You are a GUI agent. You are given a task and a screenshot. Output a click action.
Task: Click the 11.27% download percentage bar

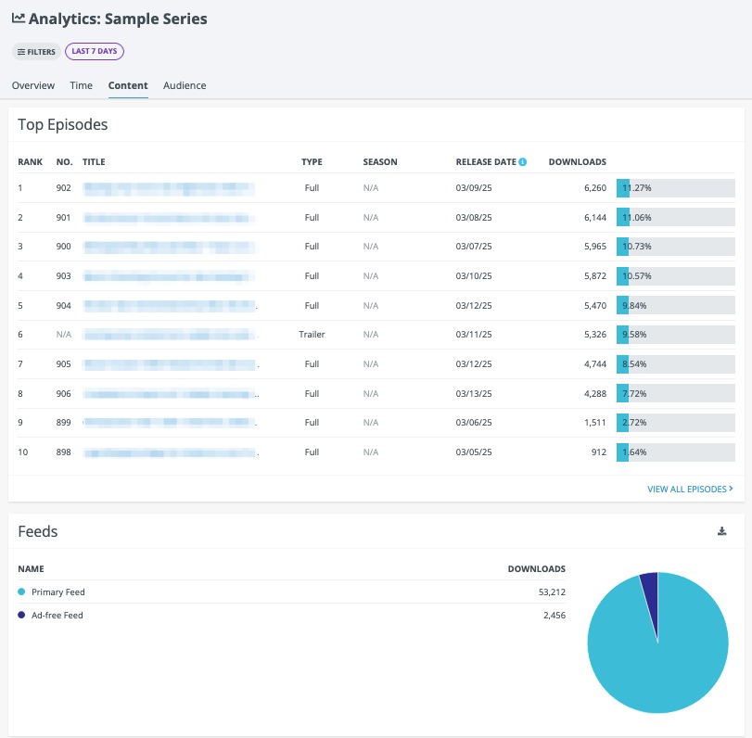click(x=675, y=188)
